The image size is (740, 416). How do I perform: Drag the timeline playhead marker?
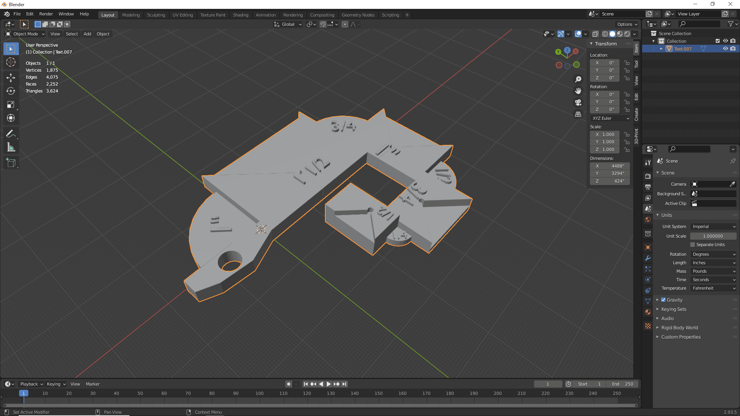coord(24,393)
